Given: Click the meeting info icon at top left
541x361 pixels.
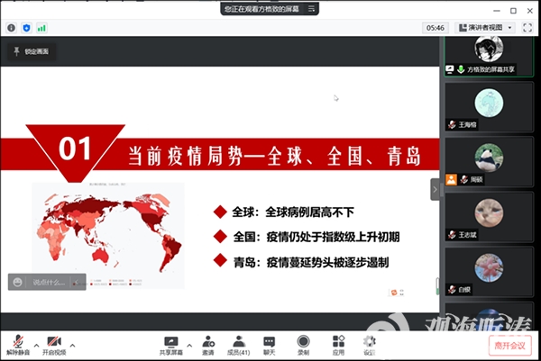Looking at the screenshot, I should click(x=12, y=28).
